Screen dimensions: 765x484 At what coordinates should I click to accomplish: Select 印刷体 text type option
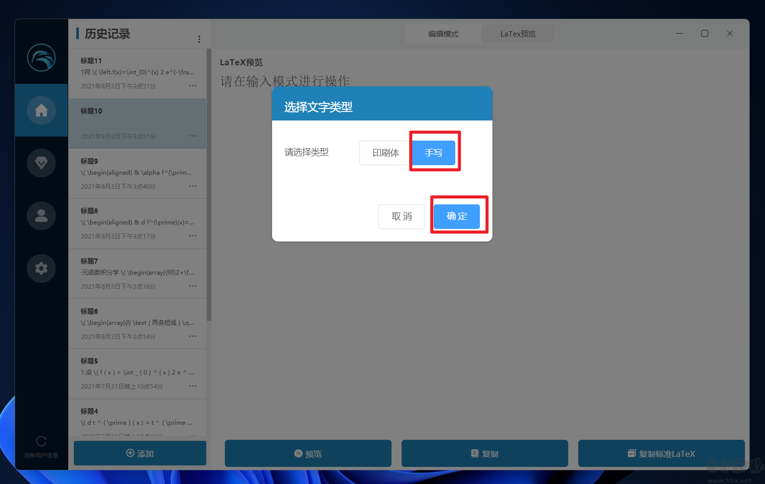pyautogui.click(x=386, y=153)
